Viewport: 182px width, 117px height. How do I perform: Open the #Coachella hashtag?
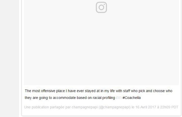131,98
